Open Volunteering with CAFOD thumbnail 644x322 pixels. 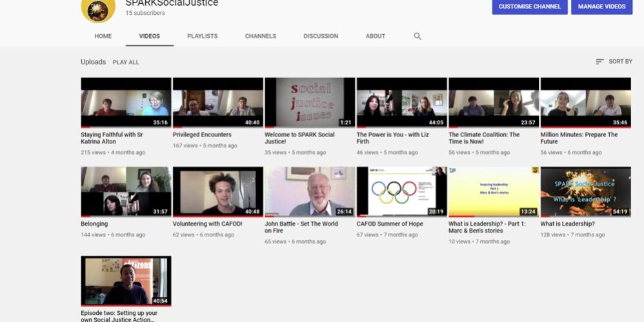tap(218, 192)
